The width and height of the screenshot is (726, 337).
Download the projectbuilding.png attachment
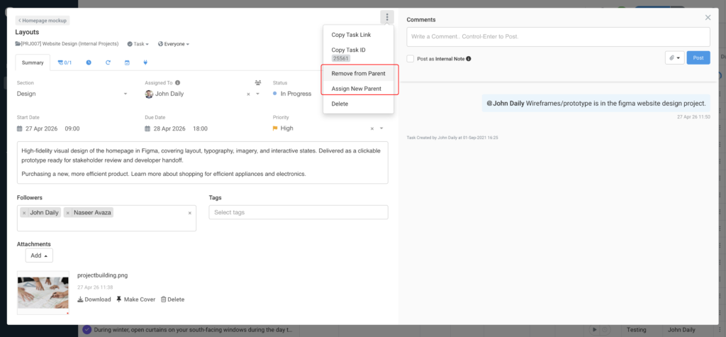click(94, 299)
